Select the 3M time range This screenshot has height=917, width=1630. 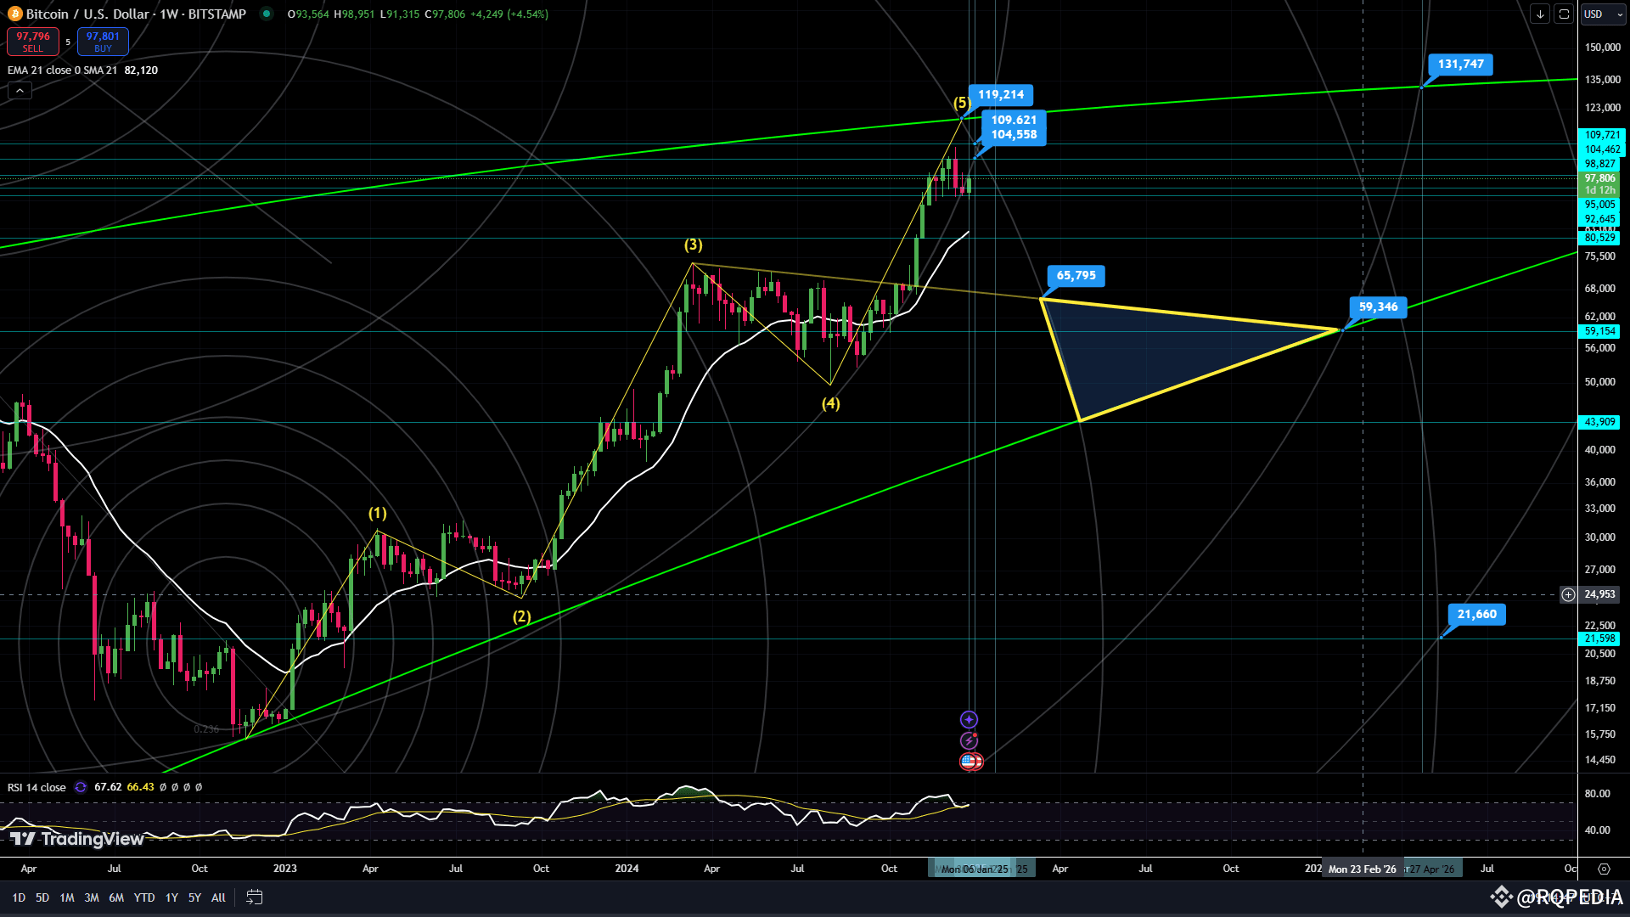[x=92, y=897]
